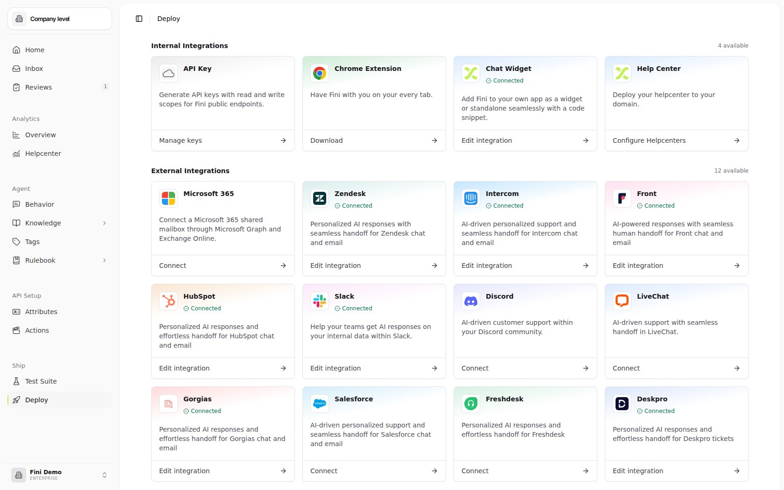The image size is (784, 490).
Task: Click the Front logo icon
Action: 622,198
